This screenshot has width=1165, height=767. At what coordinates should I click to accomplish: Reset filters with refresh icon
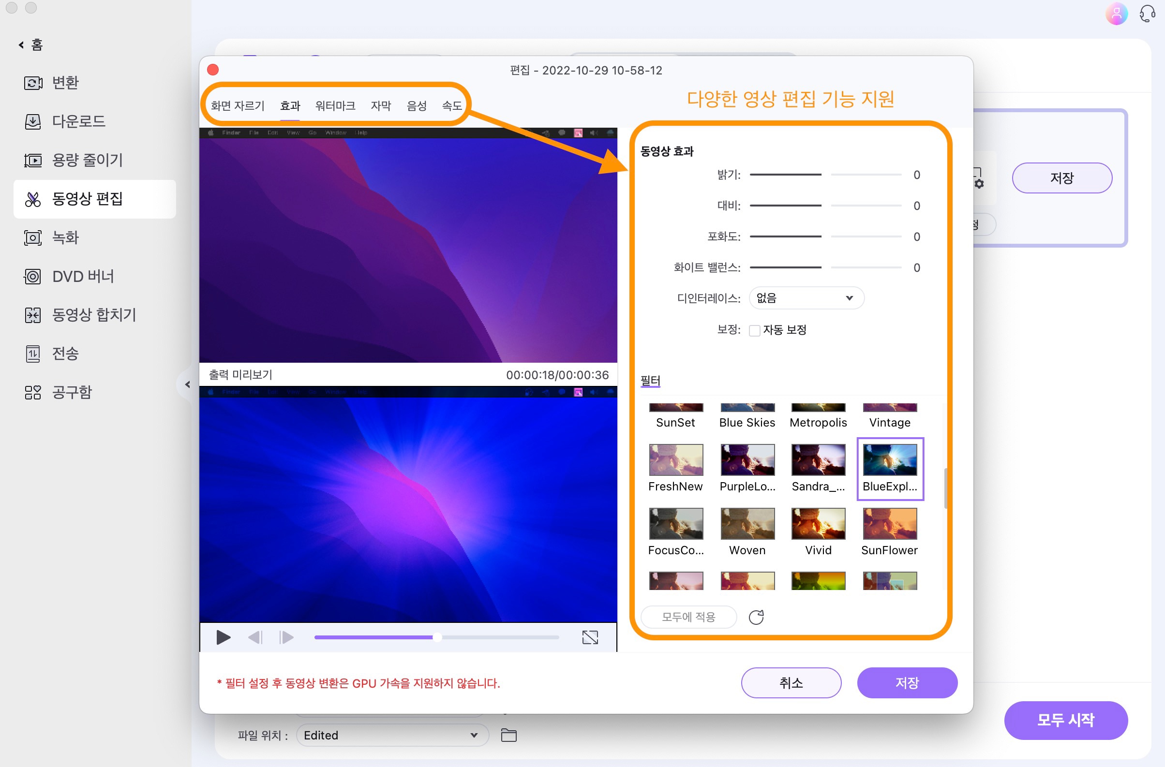click(x=755, y=616)
